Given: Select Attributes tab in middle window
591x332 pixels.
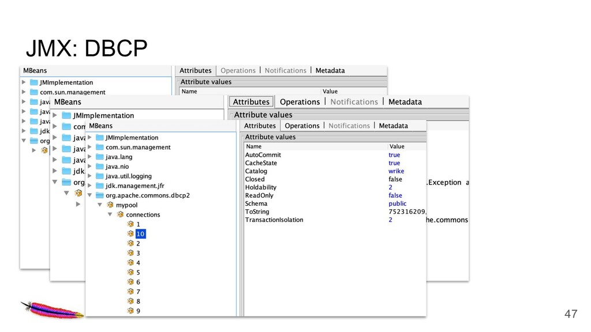Looking at the screenshot, I should point(251,101).
